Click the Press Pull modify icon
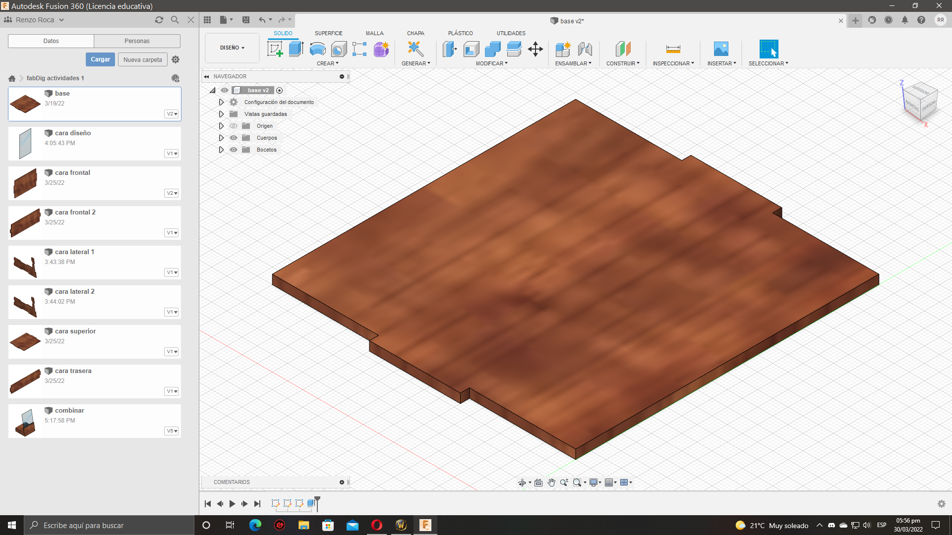This screenshot has width=952, height=535. [x=450, y=49]
